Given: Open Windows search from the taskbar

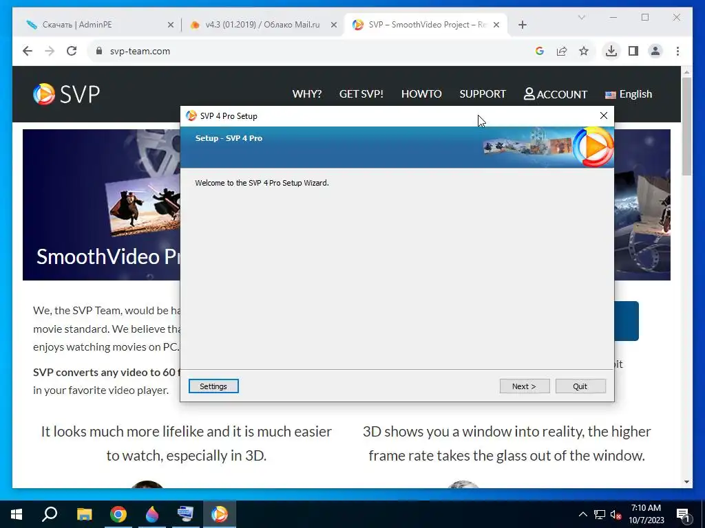Looking at the screenshot, I should [50, 514].
